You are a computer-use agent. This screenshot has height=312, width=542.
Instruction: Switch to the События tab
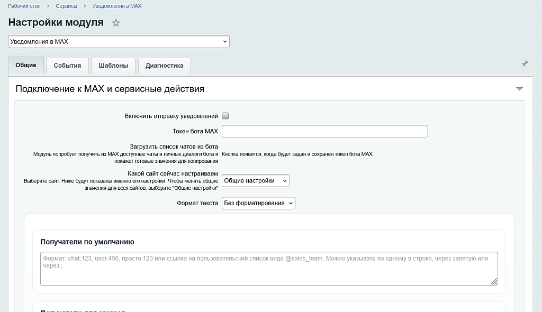click(x=67, y=66)
